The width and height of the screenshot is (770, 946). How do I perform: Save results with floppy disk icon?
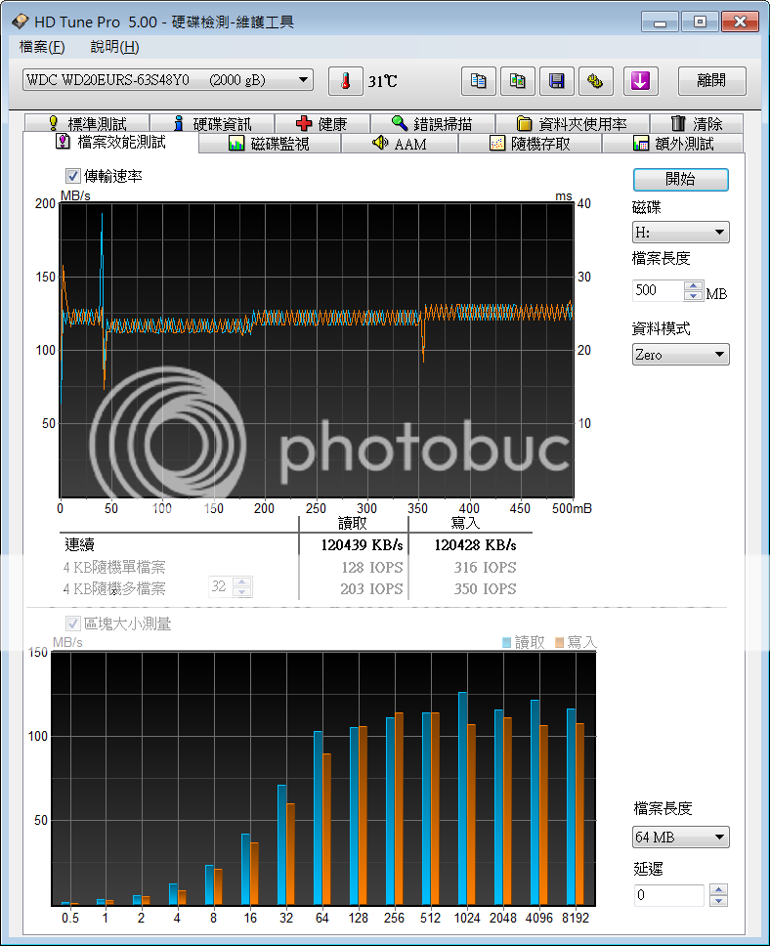[x=556, y=82]
